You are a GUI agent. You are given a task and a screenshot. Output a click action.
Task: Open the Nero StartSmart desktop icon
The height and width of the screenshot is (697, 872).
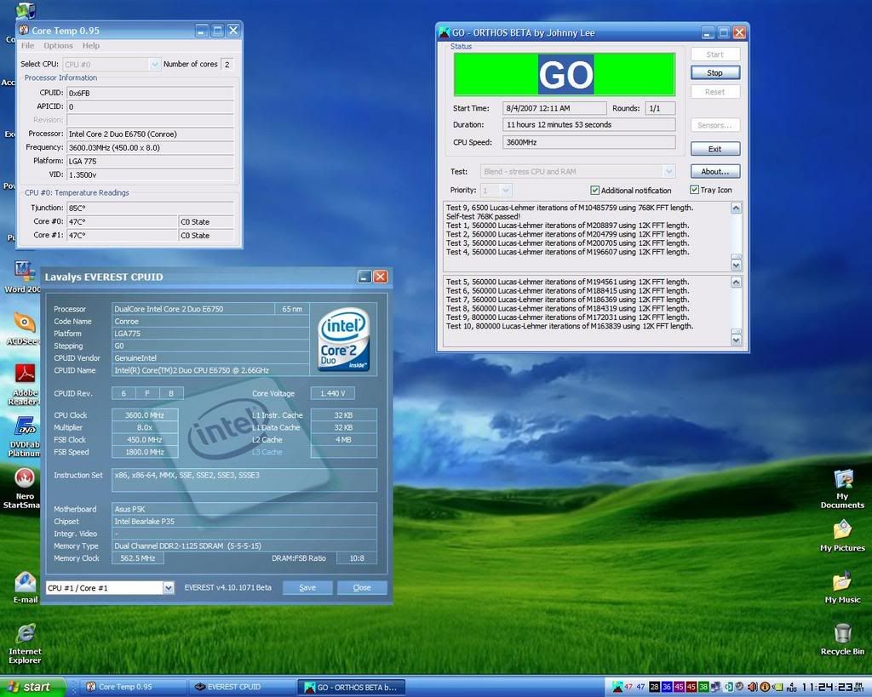[22, 488]
